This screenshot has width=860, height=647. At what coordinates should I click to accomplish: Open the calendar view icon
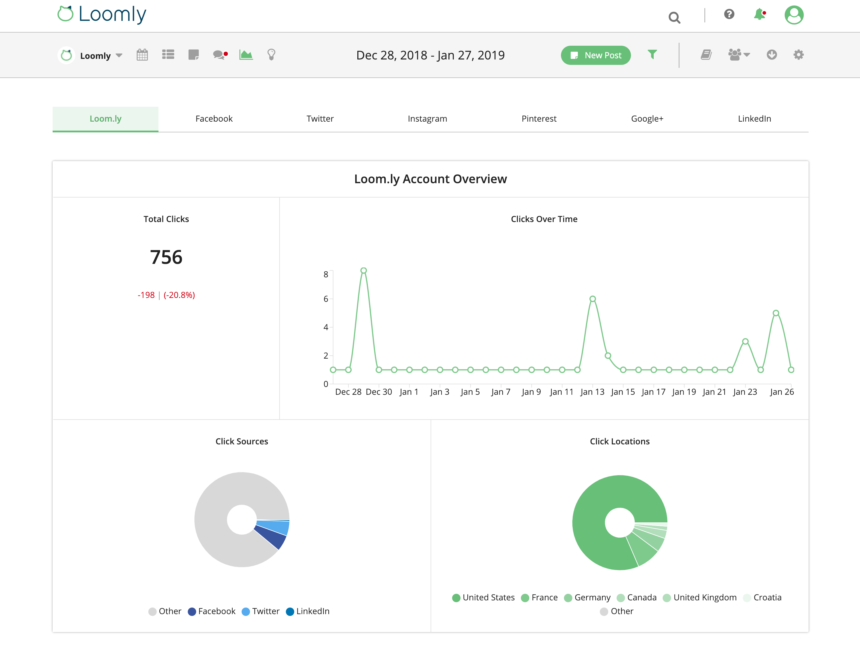(x=142, y=55)
